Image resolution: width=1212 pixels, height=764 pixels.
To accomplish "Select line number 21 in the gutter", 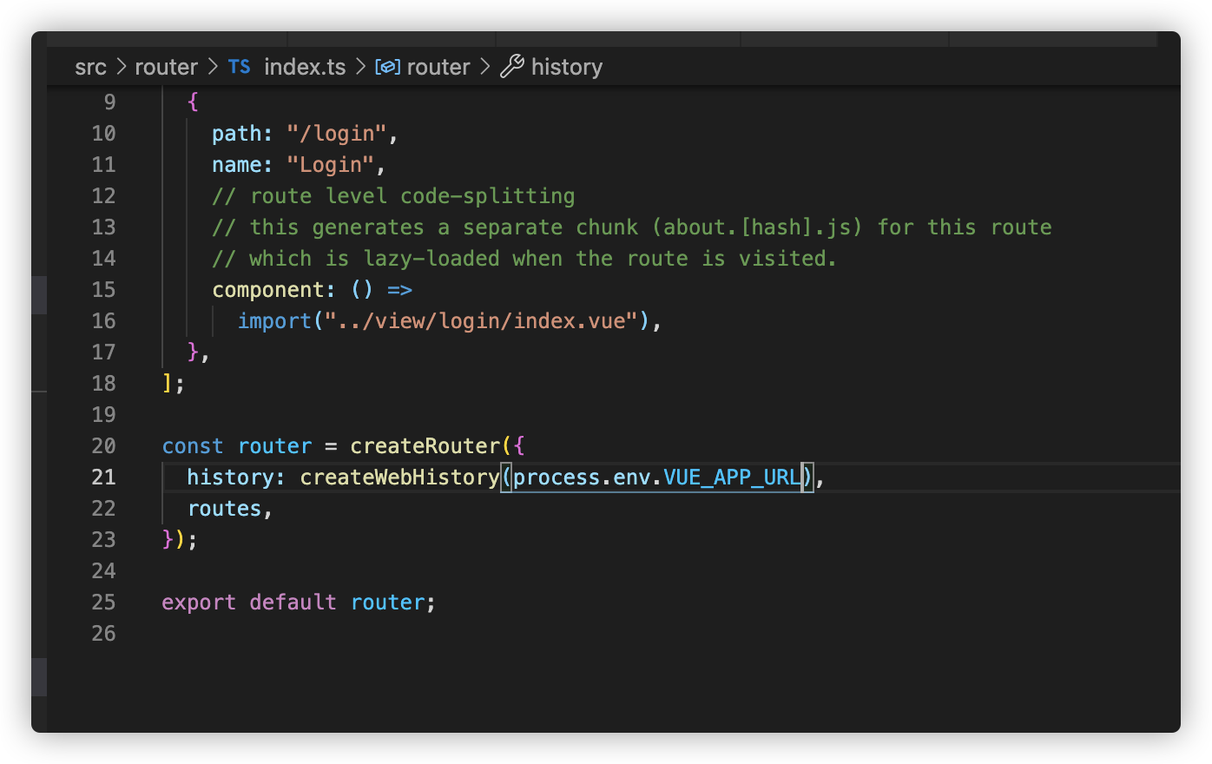I will [x=103, y=477].
